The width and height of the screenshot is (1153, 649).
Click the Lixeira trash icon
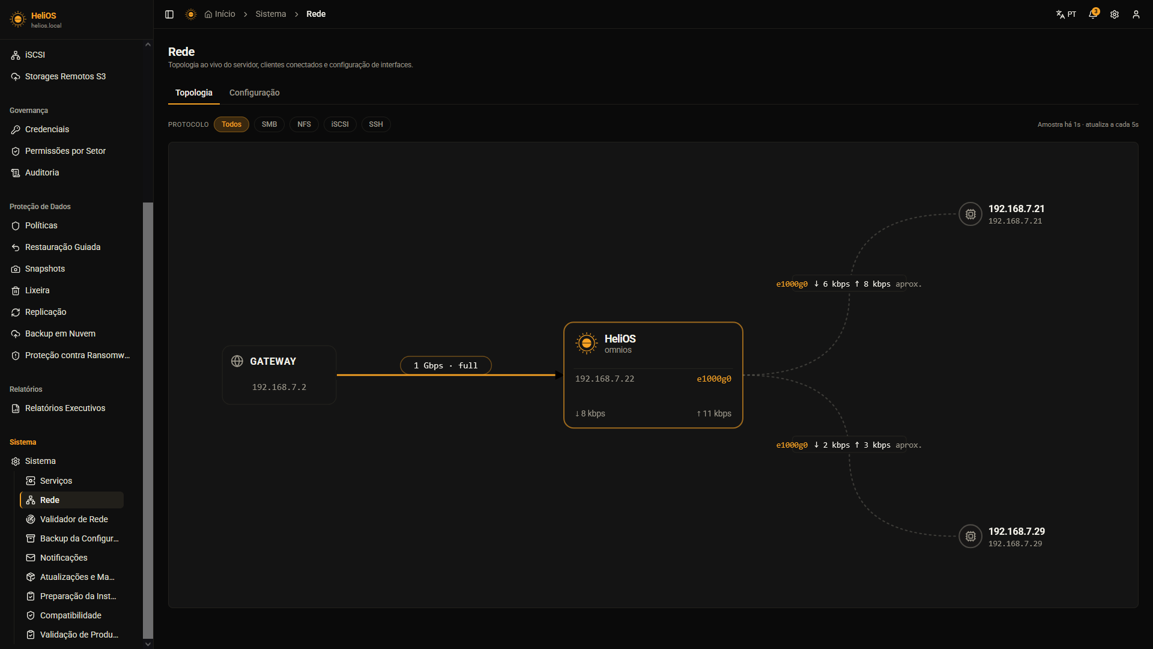(x=16, y=291)
